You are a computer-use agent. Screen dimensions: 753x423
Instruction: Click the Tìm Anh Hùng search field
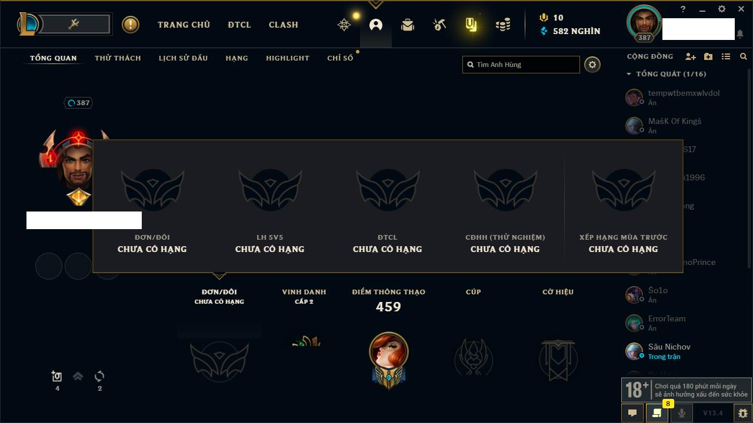coord(521,65)
